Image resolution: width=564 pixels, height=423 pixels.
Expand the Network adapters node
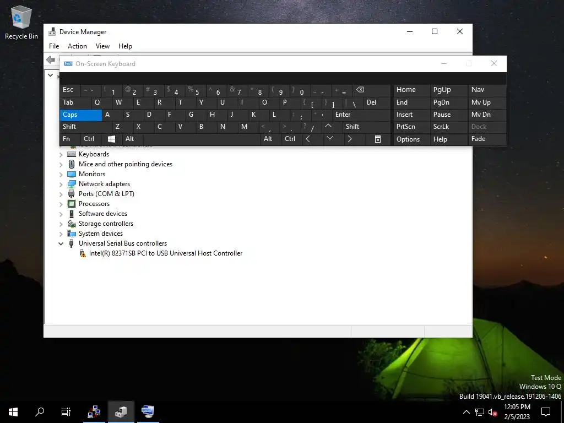click(x=61, y=184)
